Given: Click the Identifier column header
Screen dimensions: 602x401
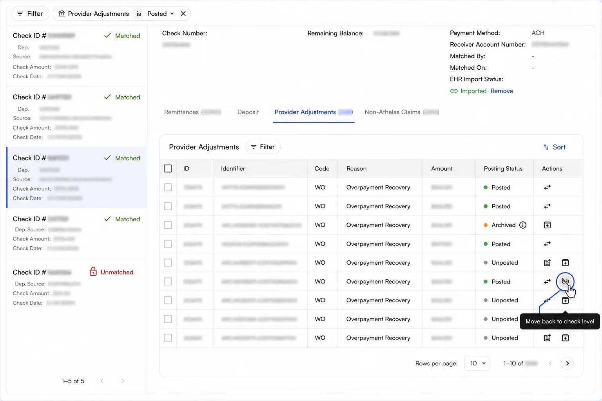Looking at the screenshot, I should click(233, 168).
